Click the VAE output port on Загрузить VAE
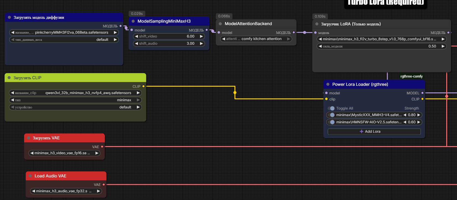457x200 pixels. click(102, 147)
